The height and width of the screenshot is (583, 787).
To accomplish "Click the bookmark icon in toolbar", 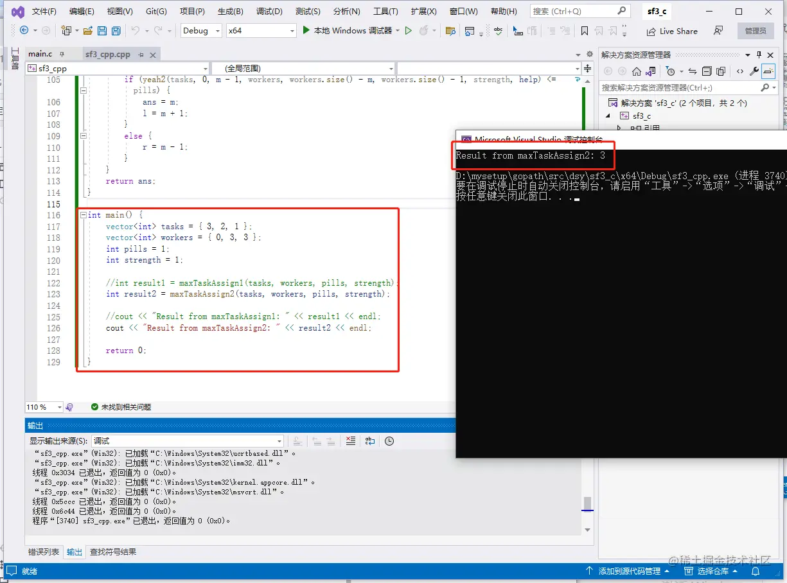I will coord(584,30).
